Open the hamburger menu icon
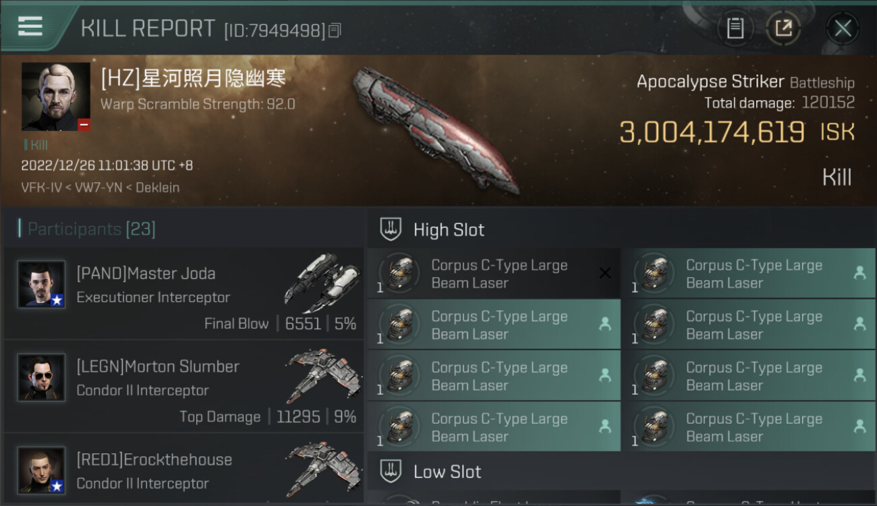The height and width of the screenshot is (506, 877). (x=30, y=26)
